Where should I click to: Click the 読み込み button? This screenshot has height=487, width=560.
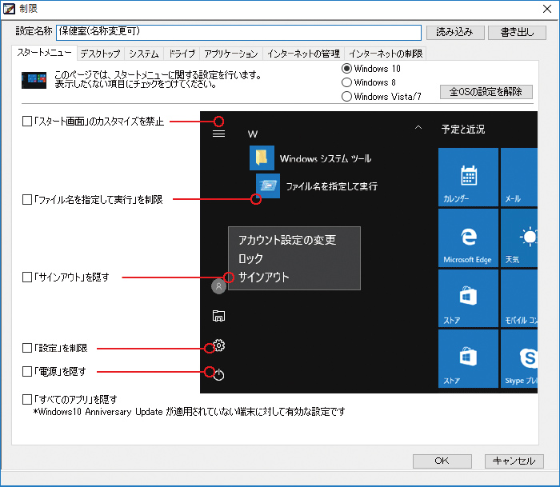455,32
